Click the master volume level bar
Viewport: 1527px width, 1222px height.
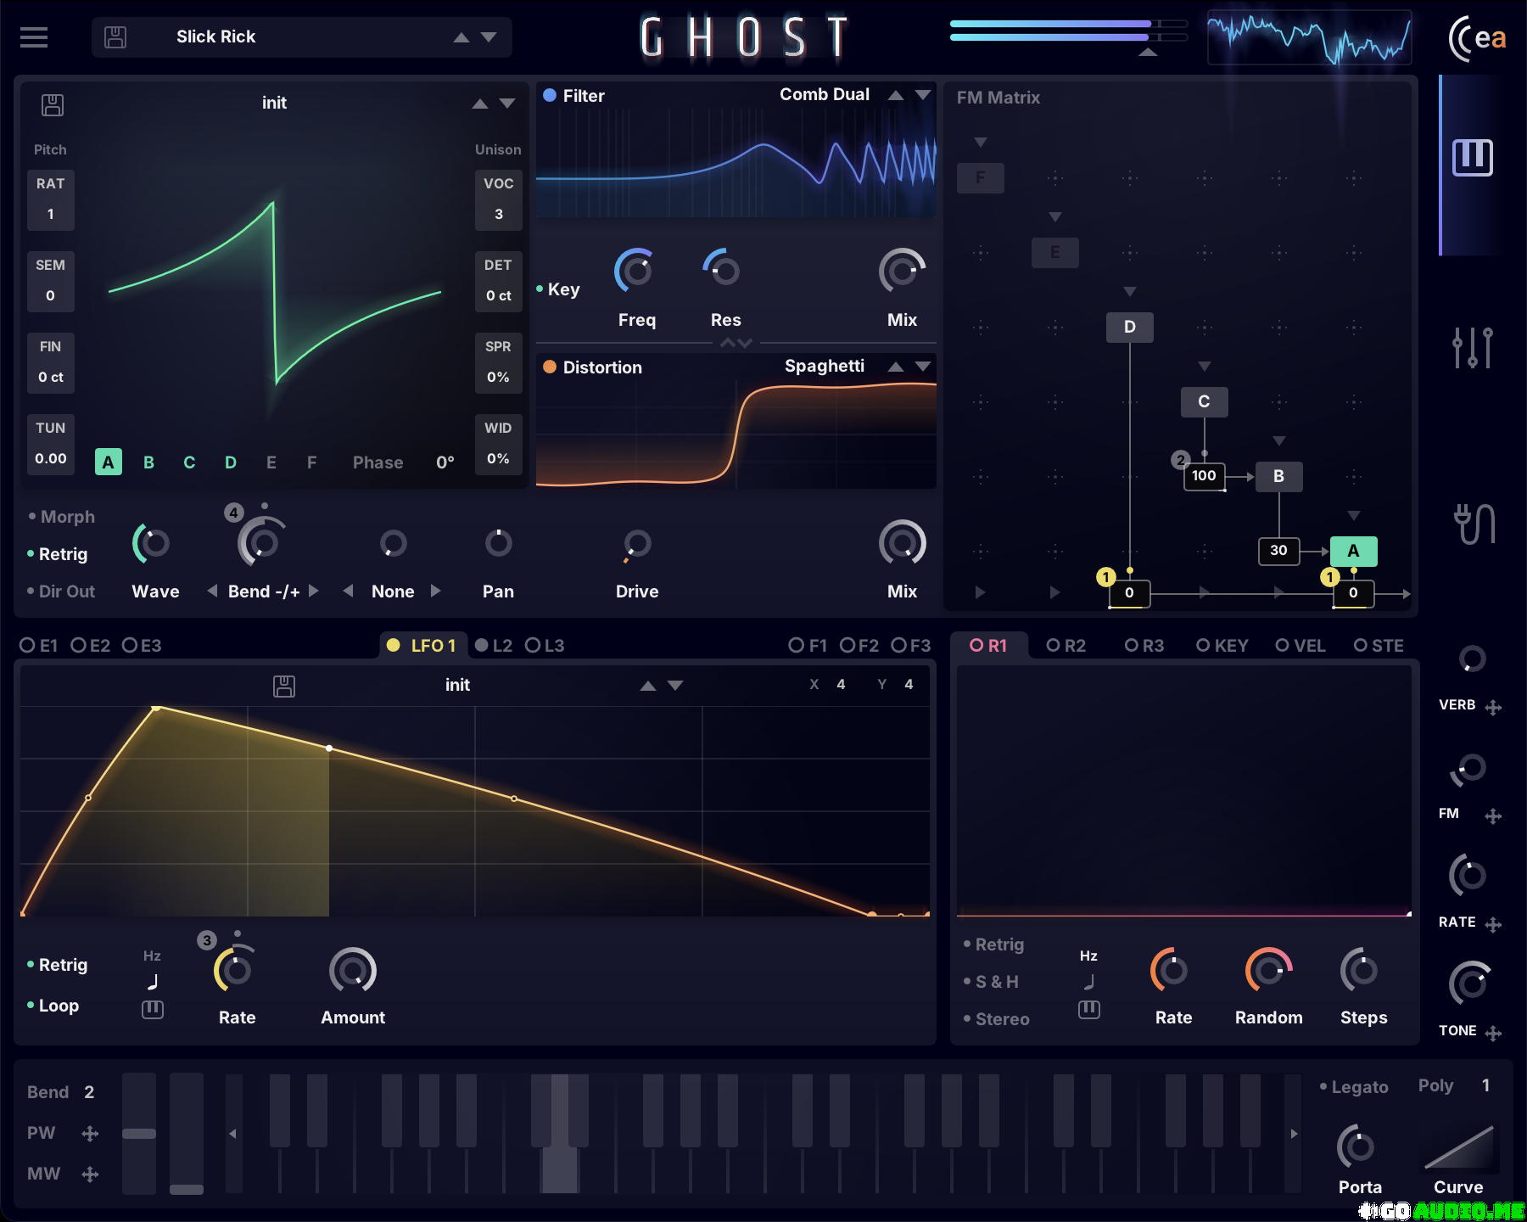point(1069,31)
